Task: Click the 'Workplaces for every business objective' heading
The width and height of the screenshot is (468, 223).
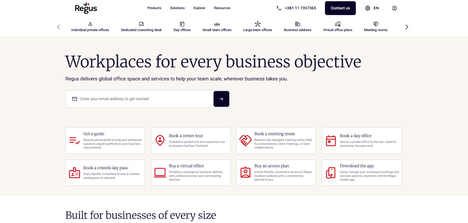Action: [x=213, y=62]
